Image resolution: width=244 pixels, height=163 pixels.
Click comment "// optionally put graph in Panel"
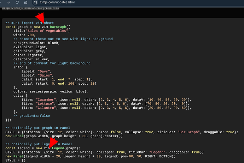37,128
